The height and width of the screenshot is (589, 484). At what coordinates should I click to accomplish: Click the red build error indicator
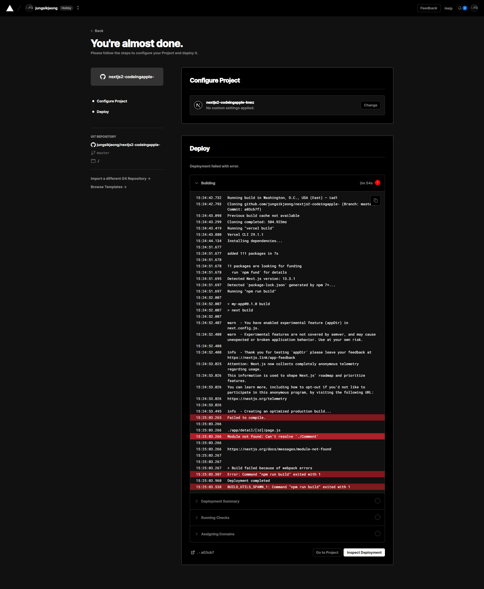pyautogui.click(x=378, y=183)
